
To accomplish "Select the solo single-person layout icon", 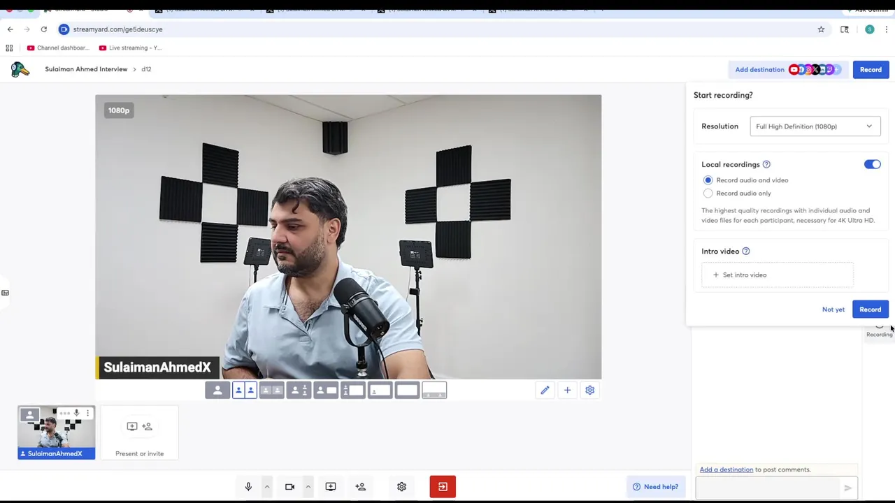I will [x=217, y=391].
